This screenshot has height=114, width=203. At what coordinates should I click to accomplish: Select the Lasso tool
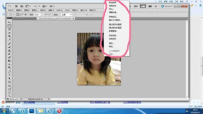pyautogui.click(x=9, y=29)
